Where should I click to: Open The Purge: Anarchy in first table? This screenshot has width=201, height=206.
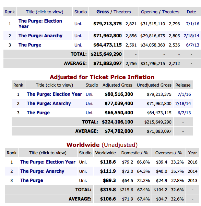[40, 36]
